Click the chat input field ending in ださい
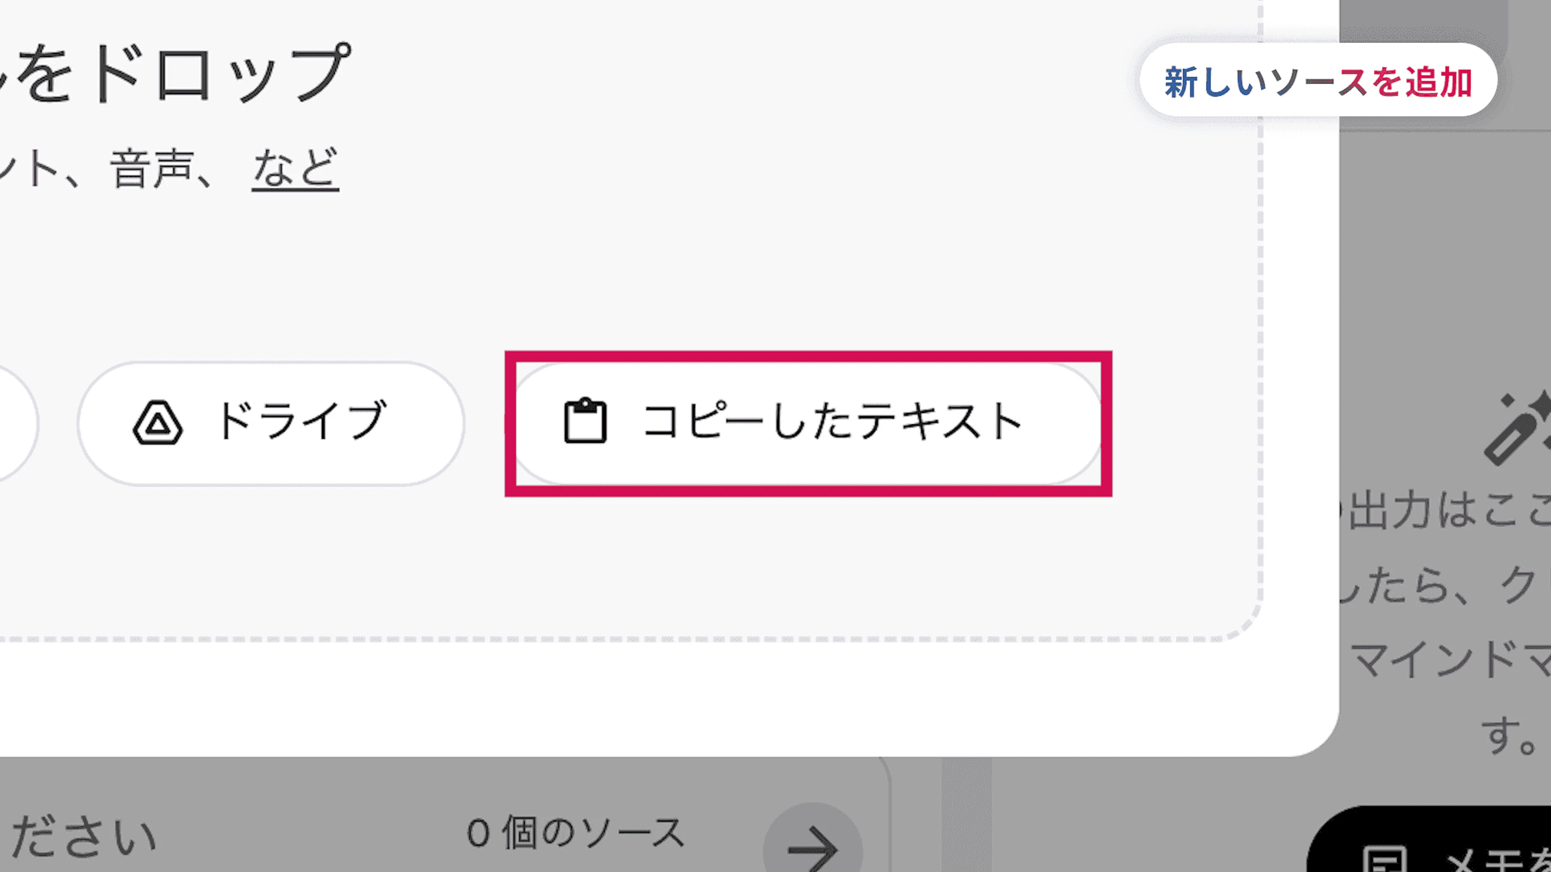1551x872 pixels. tap(84, 836)
